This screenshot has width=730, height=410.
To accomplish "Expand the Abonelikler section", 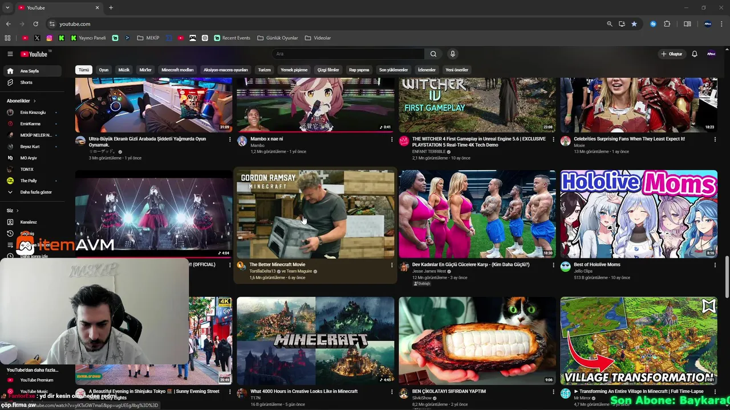I will point(22,101).
